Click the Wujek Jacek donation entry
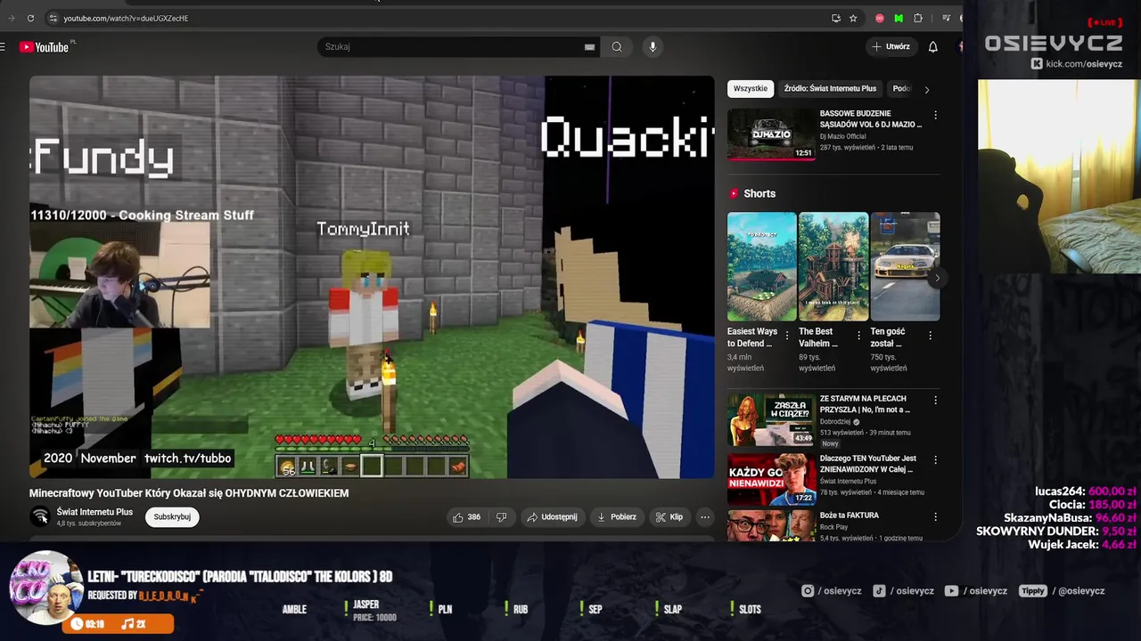Image resolution: width=1141 pixels, height=641 pixels. coord(1082,545)
